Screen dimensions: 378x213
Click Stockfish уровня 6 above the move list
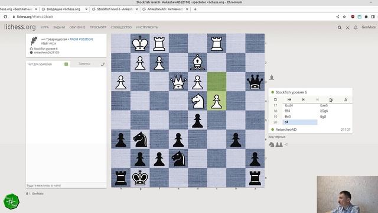click(x=291, y=92)
